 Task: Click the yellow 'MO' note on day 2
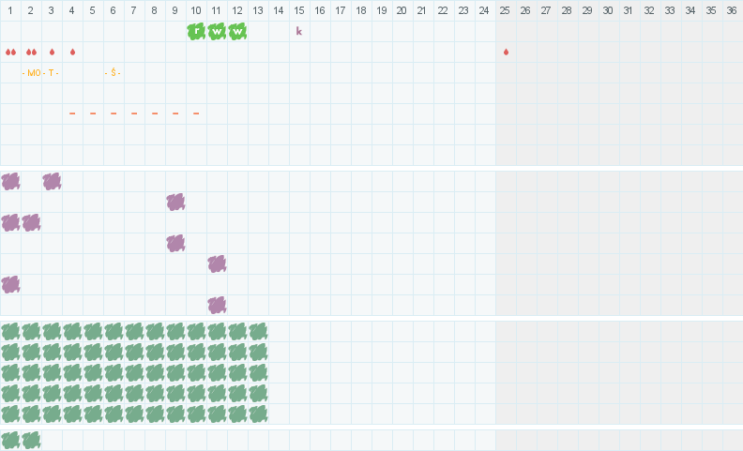coord(33,72)
